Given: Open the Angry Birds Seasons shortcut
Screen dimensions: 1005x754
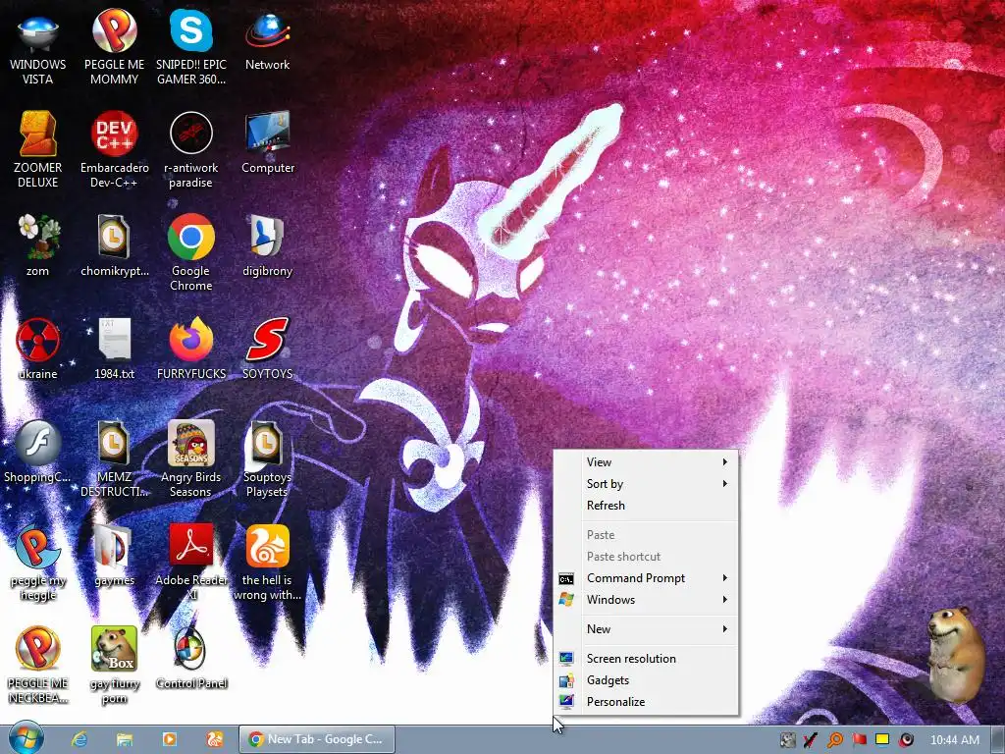Looking at the screenshot, I should pos(191,459).
